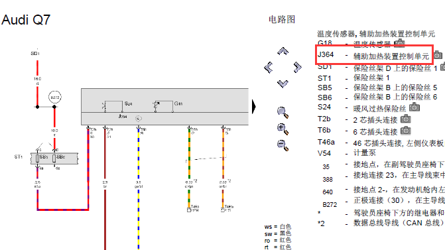The image size is (445, 250).
Task: Zoom in with the plus magnifier
Action: tap(283, 129)
